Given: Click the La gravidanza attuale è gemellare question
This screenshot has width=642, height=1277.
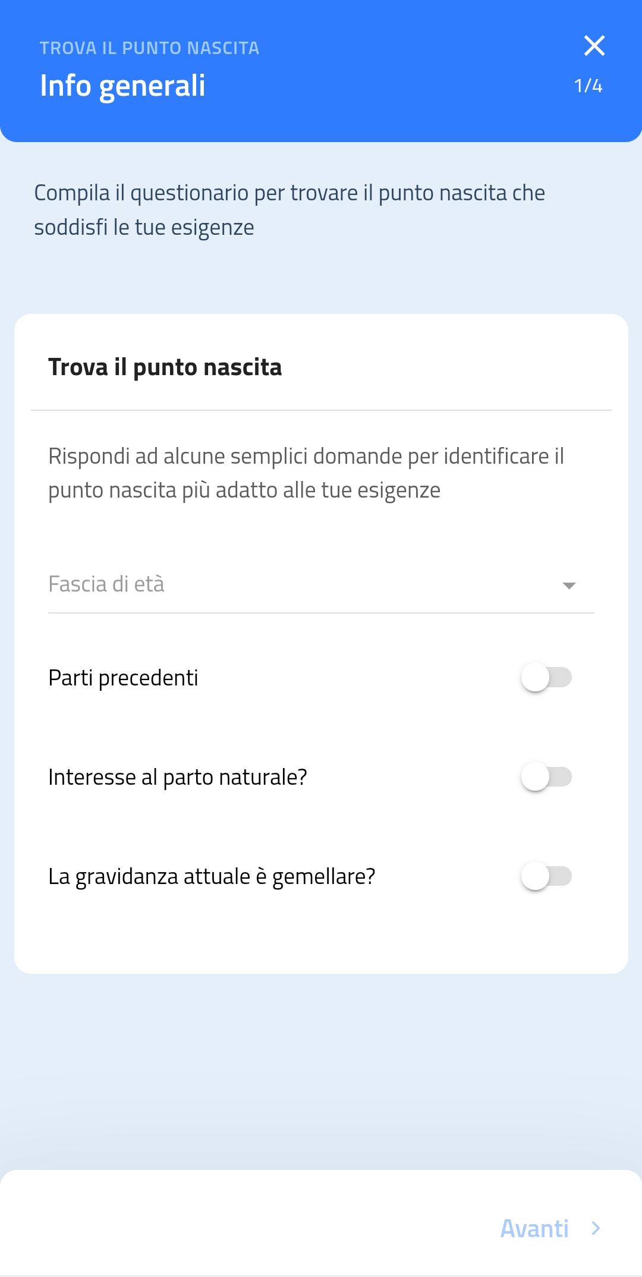Looking at the screenshot, I should [x=212, y=876].
